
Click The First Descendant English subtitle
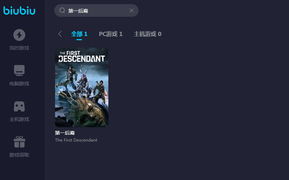76,140
